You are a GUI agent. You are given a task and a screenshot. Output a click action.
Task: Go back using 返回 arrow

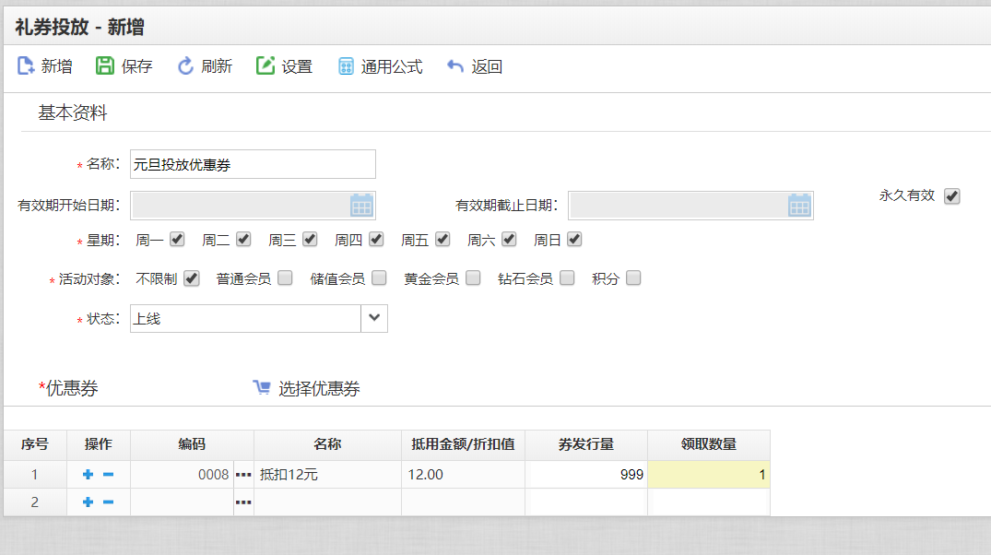click(455, 66)
